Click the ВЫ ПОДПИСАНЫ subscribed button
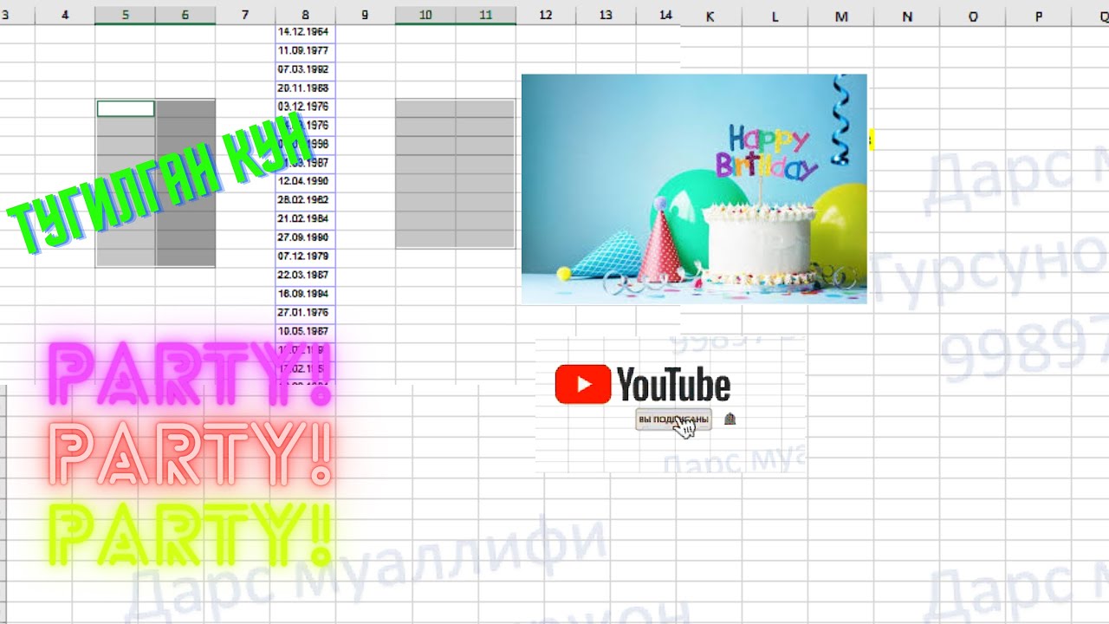This screenshot has width=1109, height=624. tap(673, 419)
